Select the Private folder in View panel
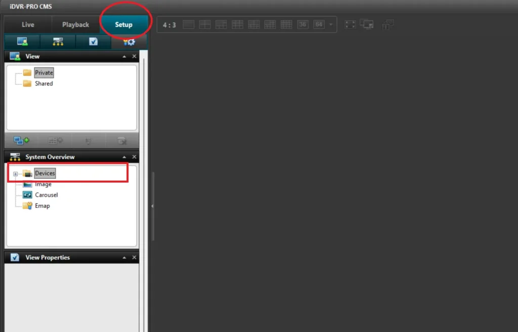 [x=44, y=72]
